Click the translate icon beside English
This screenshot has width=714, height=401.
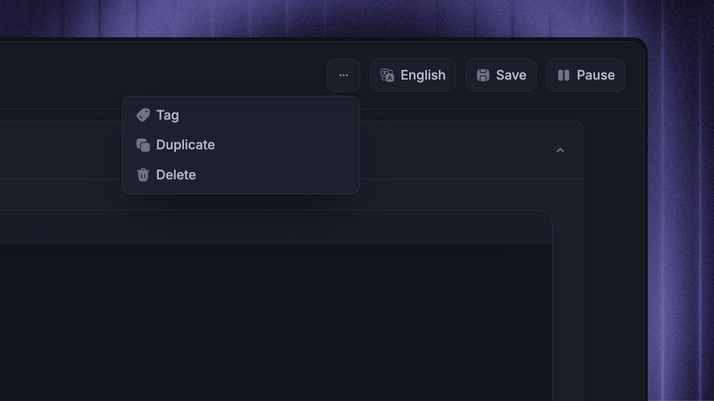pyautogui.click(x=387, y=75)
